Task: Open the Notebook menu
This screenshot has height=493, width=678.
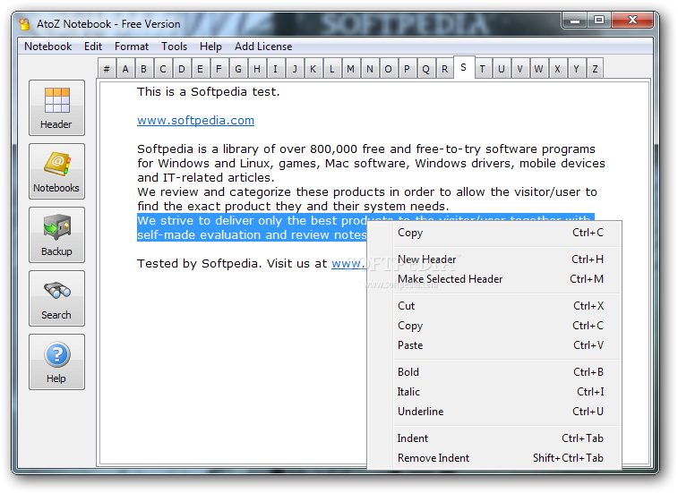Action: tap(48, 47)
